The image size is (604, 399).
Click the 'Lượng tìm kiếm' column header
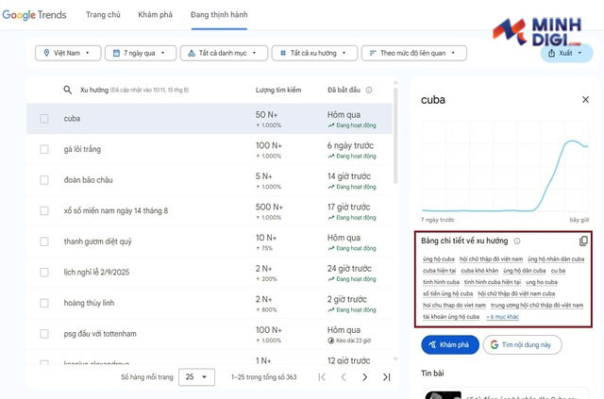click(278, 91)
